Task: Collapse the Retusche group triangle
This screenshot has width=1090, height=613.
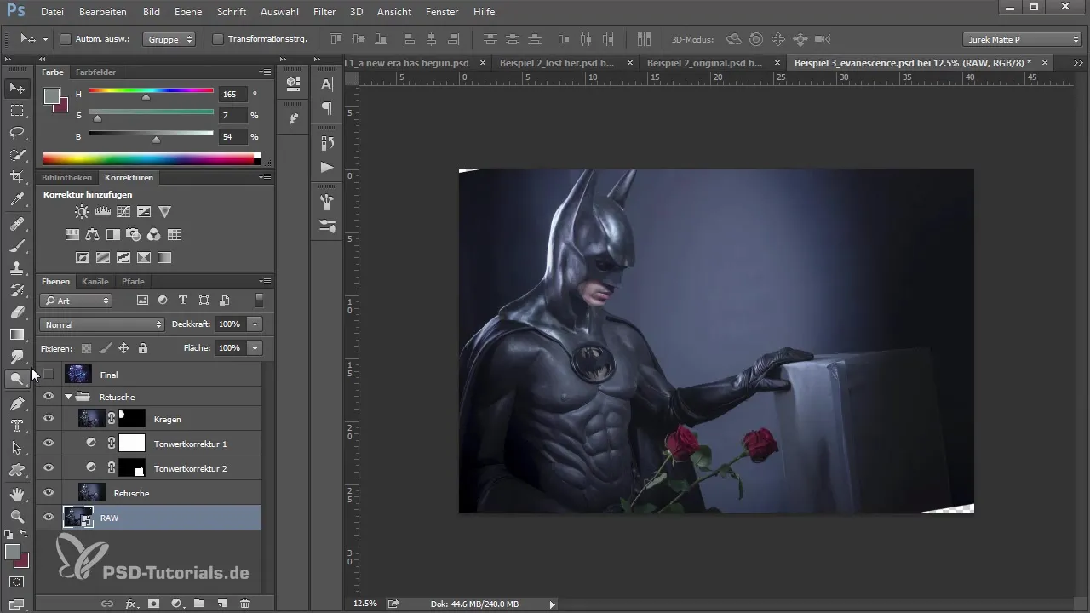Action: tap(68, 397)
